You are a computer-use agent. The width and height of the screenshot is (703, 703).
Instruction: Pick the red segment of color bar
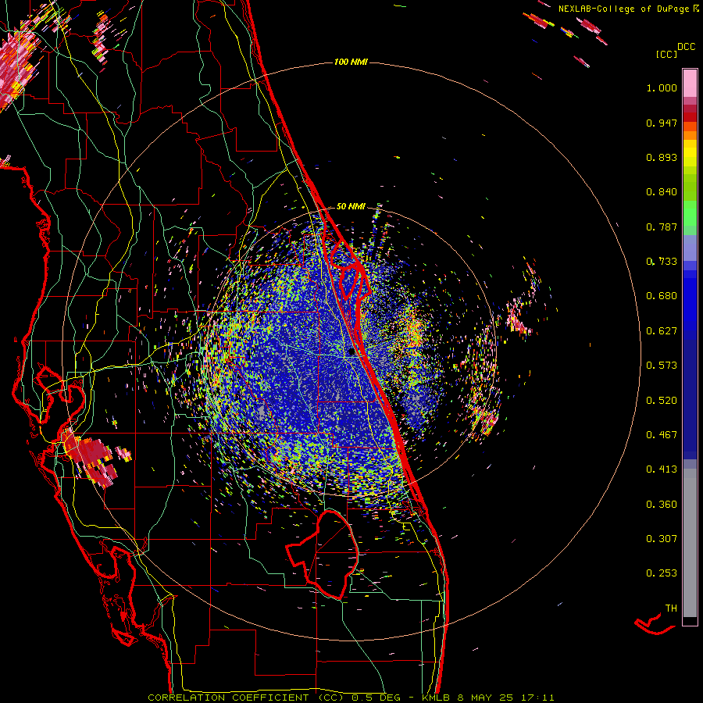pos(690,117)
